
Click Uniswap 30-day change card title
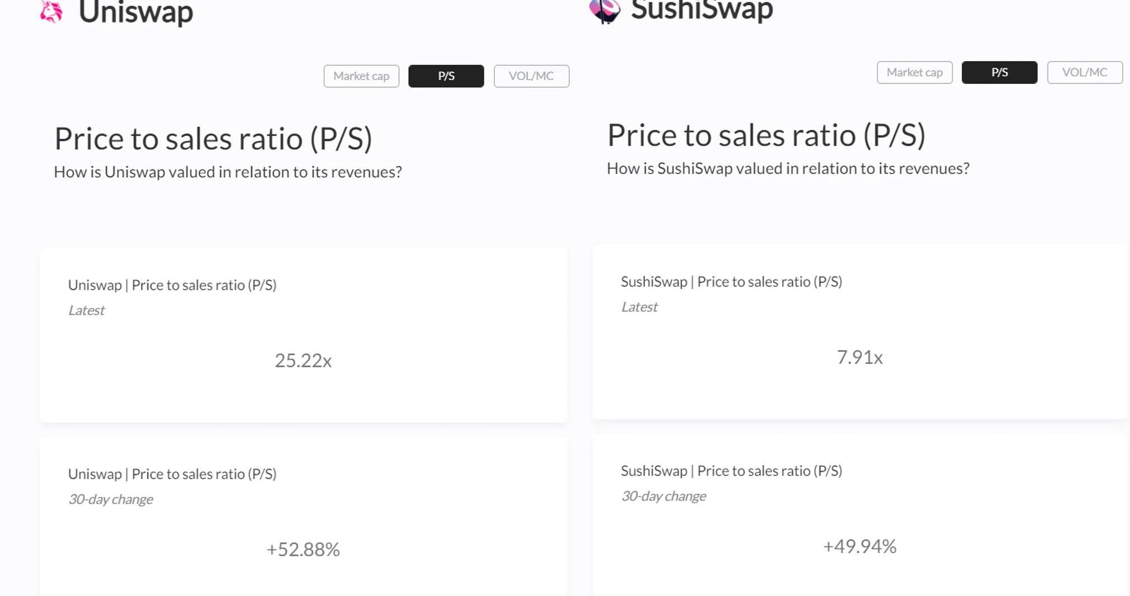point(172,474)
